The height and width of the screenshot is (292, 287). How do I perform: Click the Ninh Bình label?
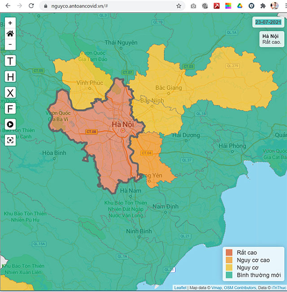click(x=139, y=231)
